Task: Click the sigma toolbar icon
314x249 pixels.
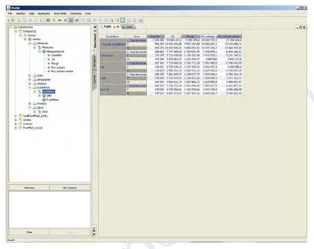Action: click(54, 20)
